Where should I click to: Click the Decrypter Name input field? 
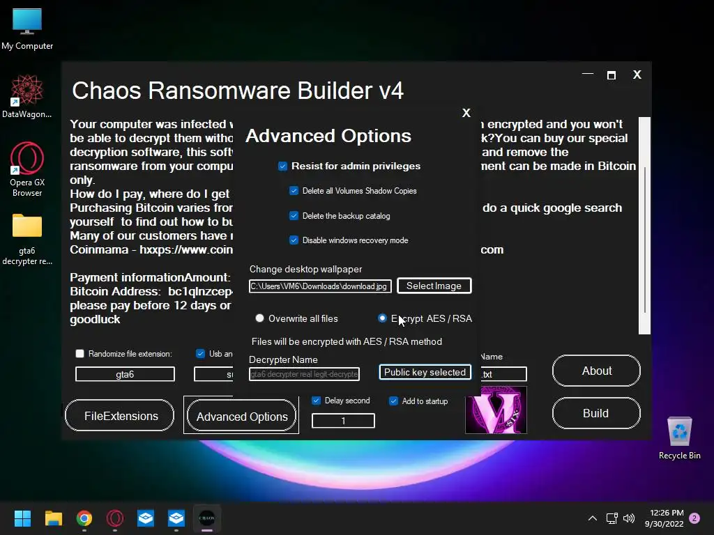tap(304, 374)
